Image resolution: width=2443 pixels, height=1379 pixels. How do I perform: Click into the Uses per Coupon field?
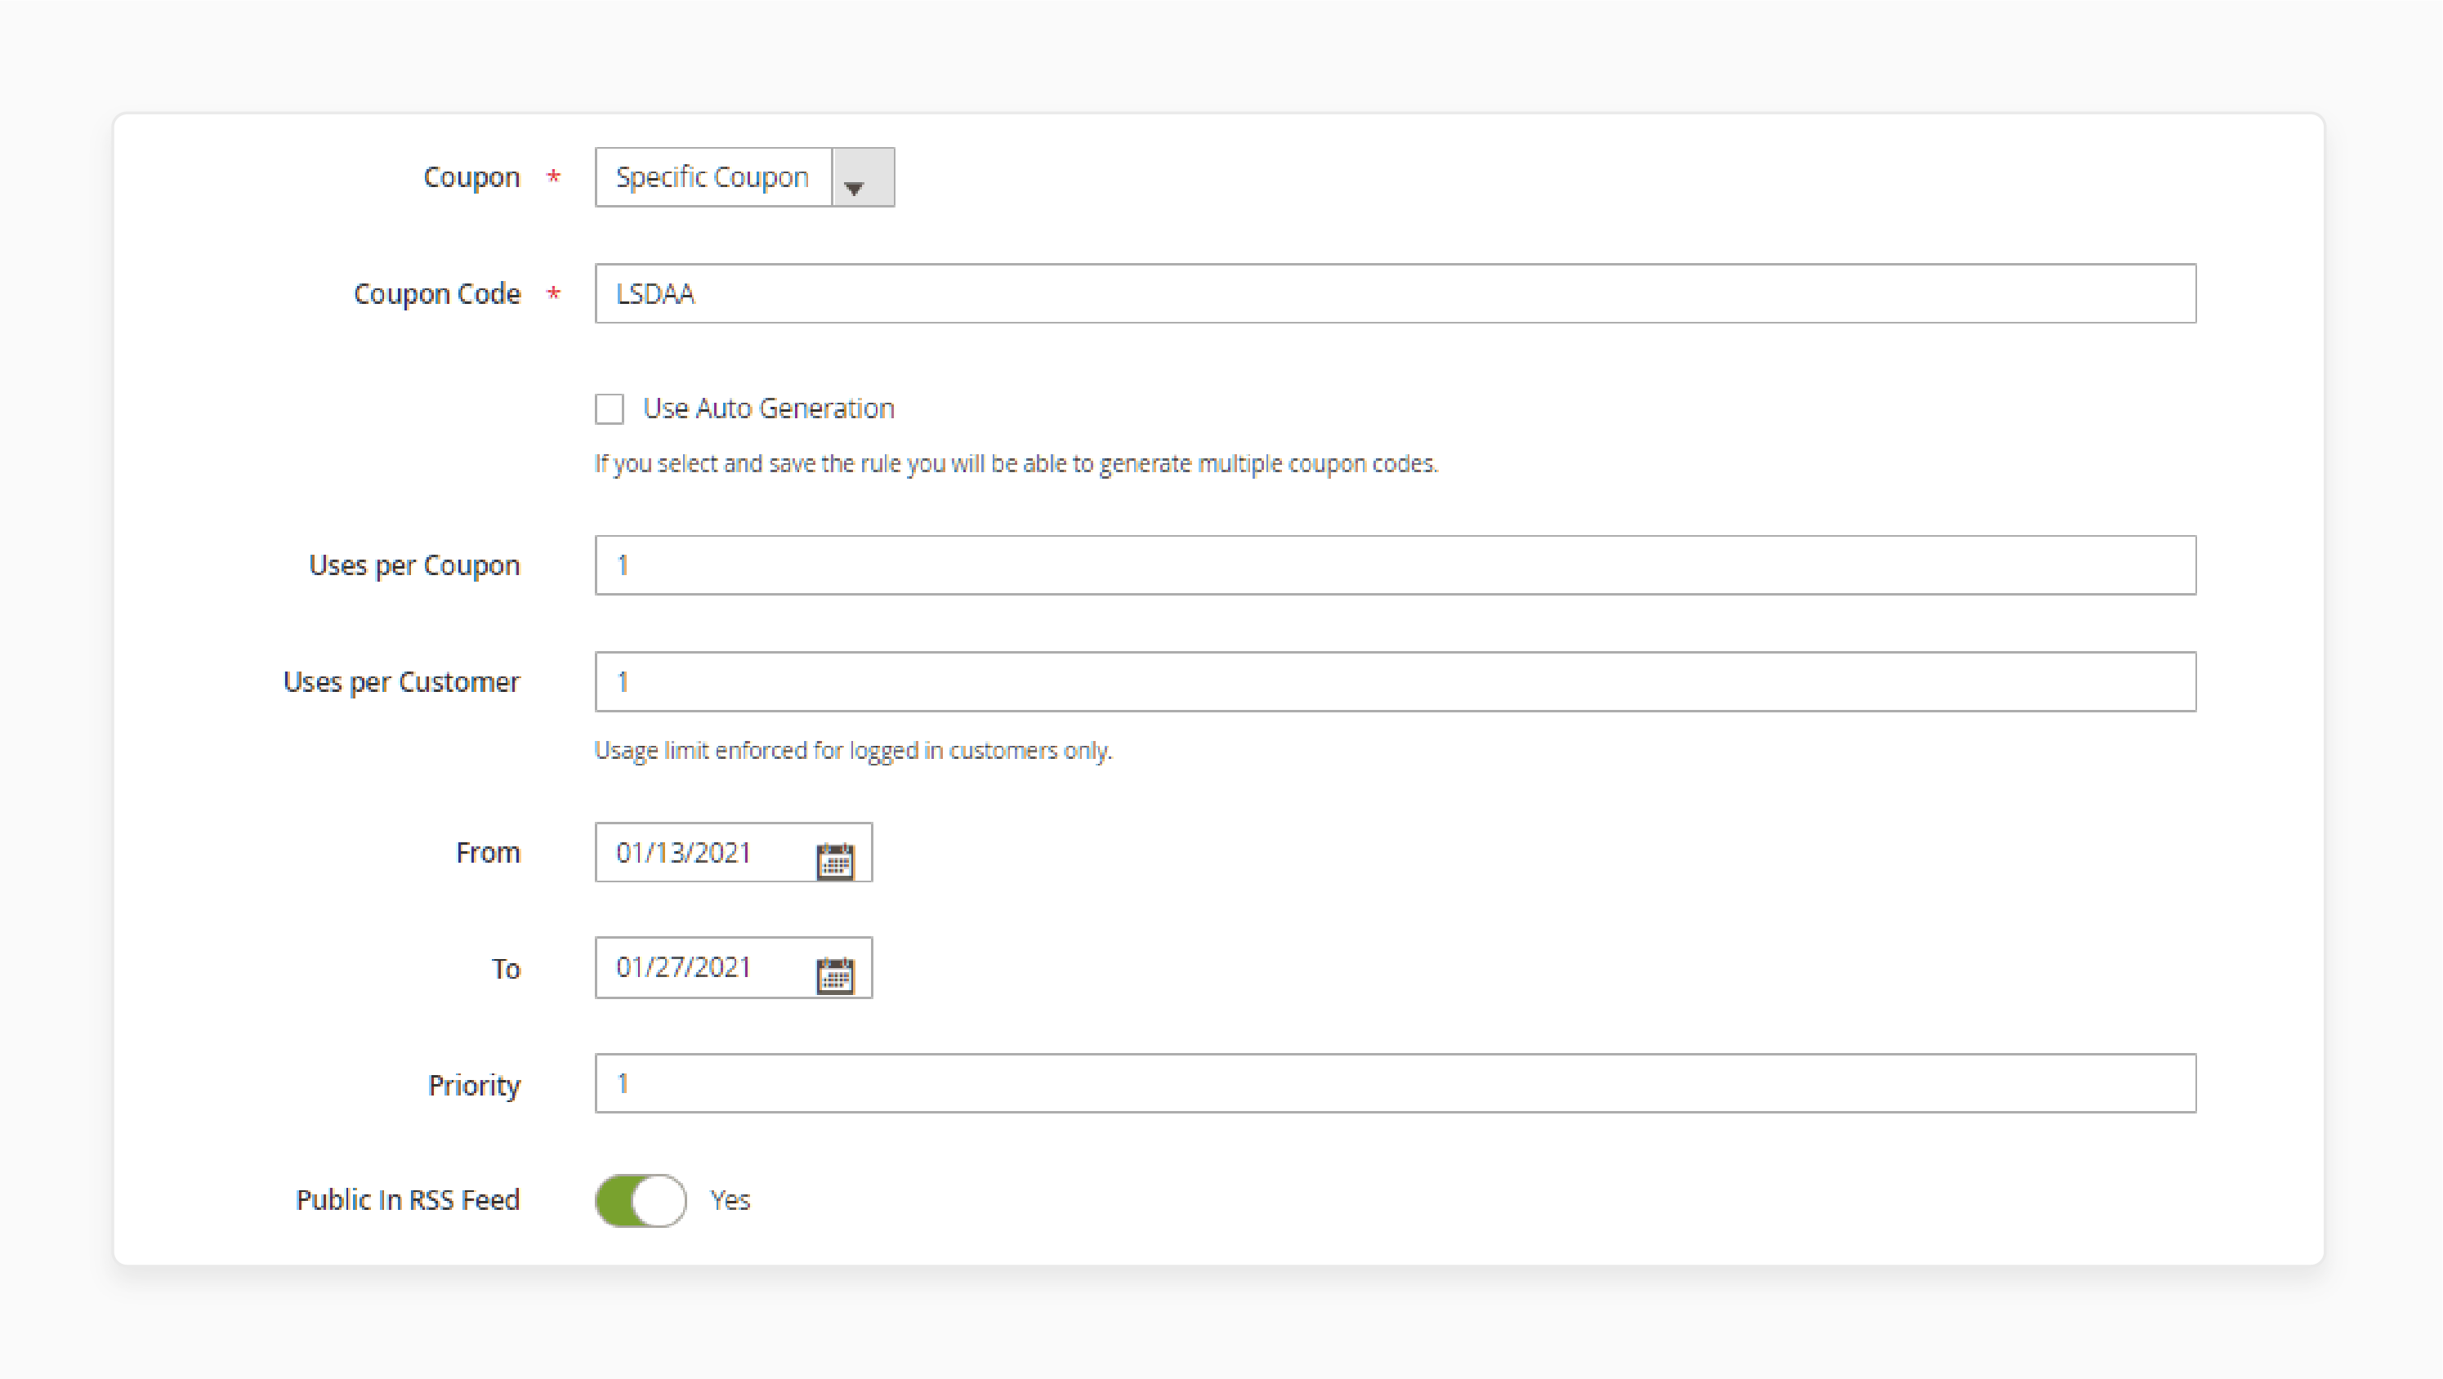pos(1395,565)
